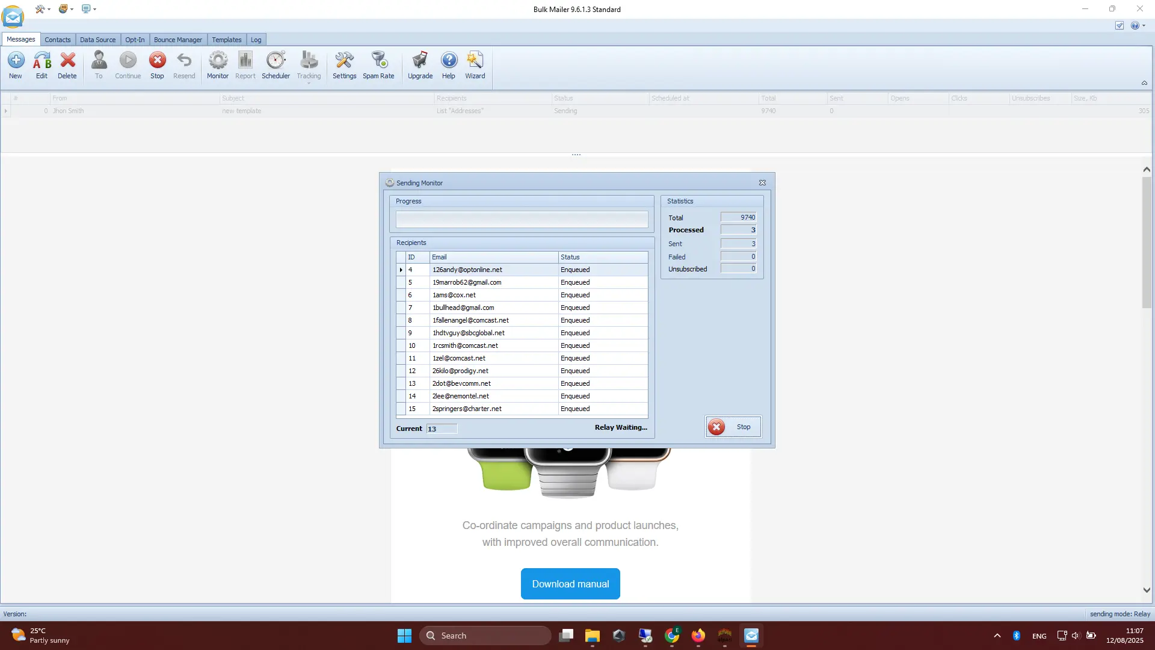Click Stop button in Sending Monitor
Viewport: 1155px width, 650px height.
tap(733, 427)
